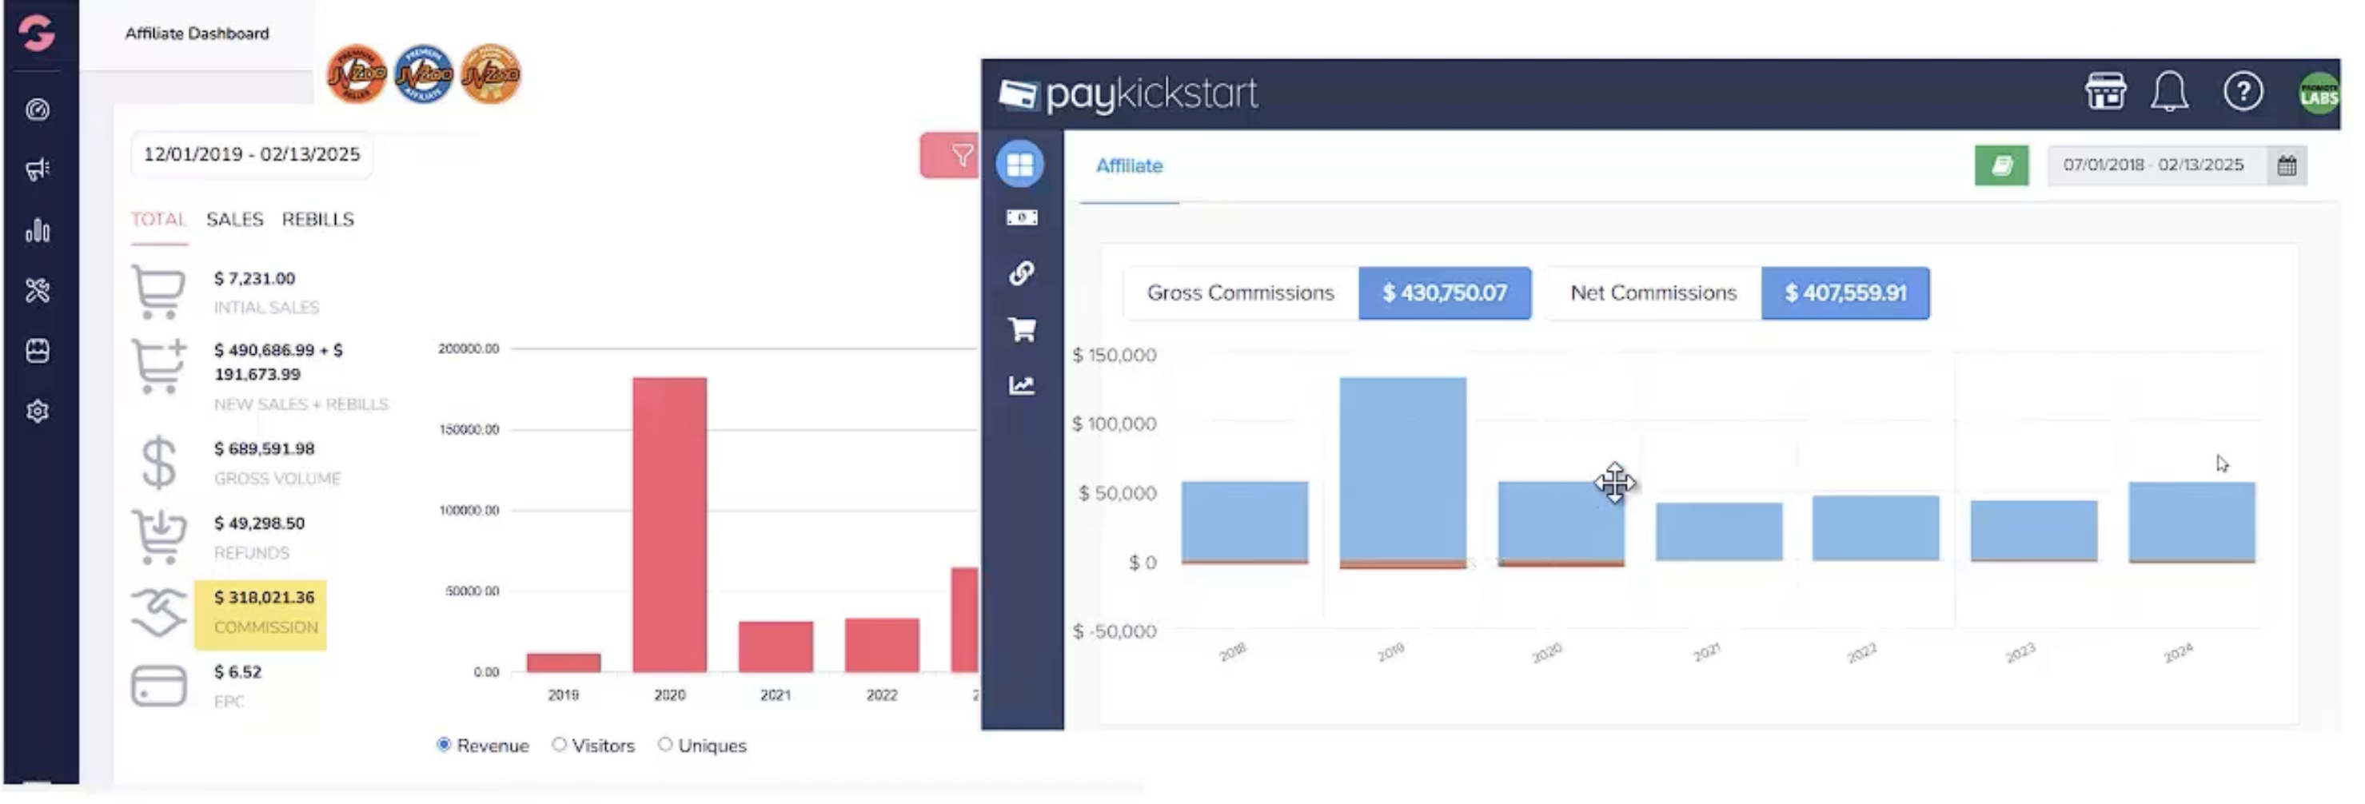Click the credit card EPC icon
This screenshot has height=804, width=2365.
pos(159,687)
